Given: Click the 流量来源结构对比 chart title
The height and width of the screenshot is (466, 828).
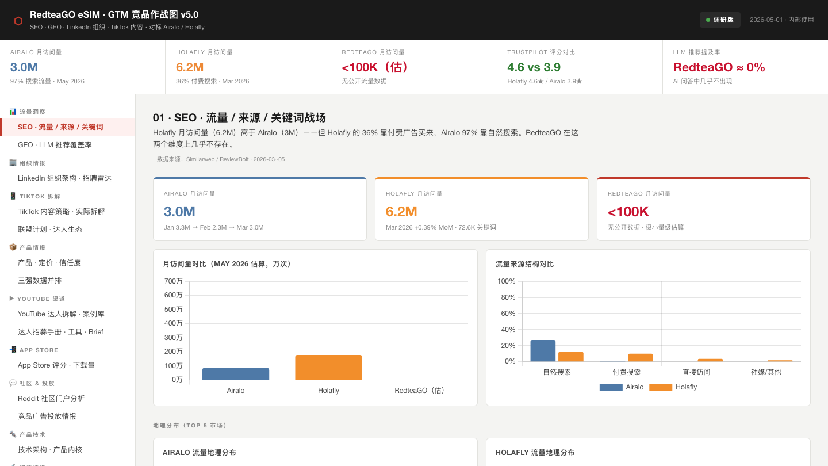Looking at the screenshot, I should (x=525, y=264).
